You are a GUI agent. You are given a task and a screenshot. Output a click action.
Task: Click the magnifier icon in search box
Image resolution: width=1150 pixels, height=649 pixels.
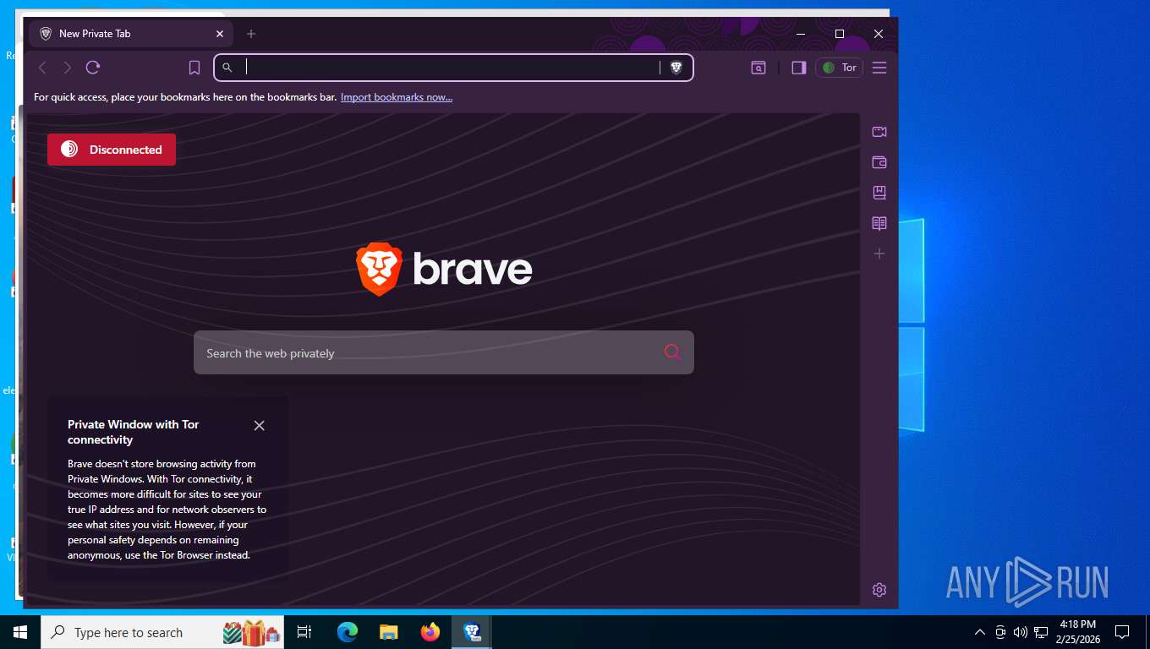point(672,352)
